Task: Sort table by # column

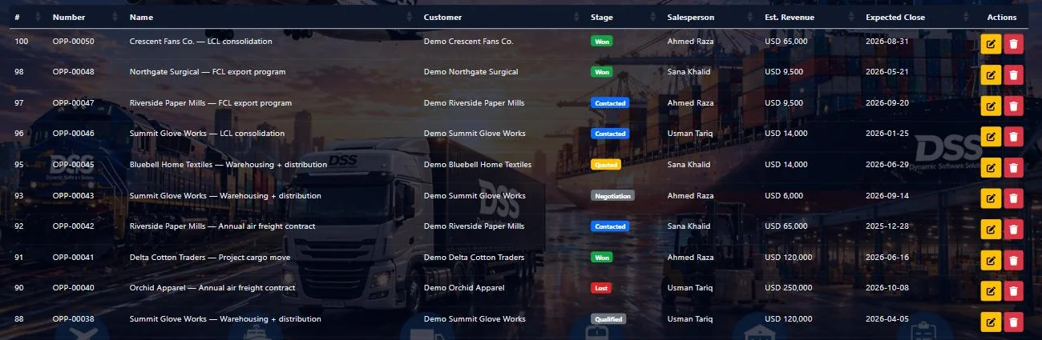Action: (29, 17)
